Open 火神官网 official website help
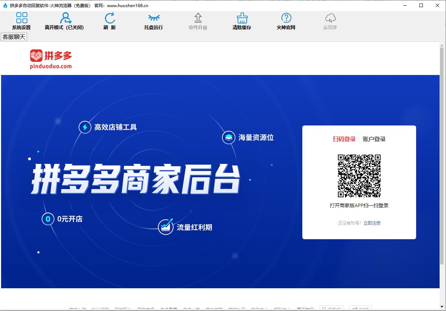The height and width of the screenshot is (311, 446). point(286,21)
